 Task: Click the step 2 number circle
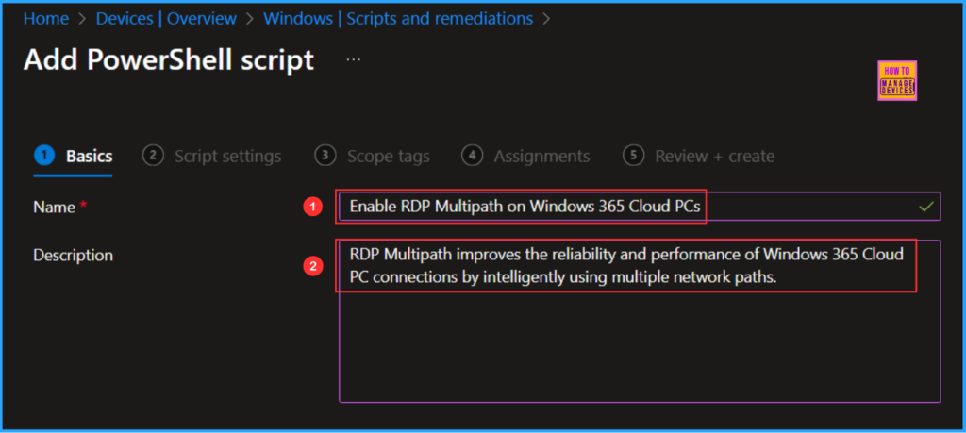pos(153,157)
